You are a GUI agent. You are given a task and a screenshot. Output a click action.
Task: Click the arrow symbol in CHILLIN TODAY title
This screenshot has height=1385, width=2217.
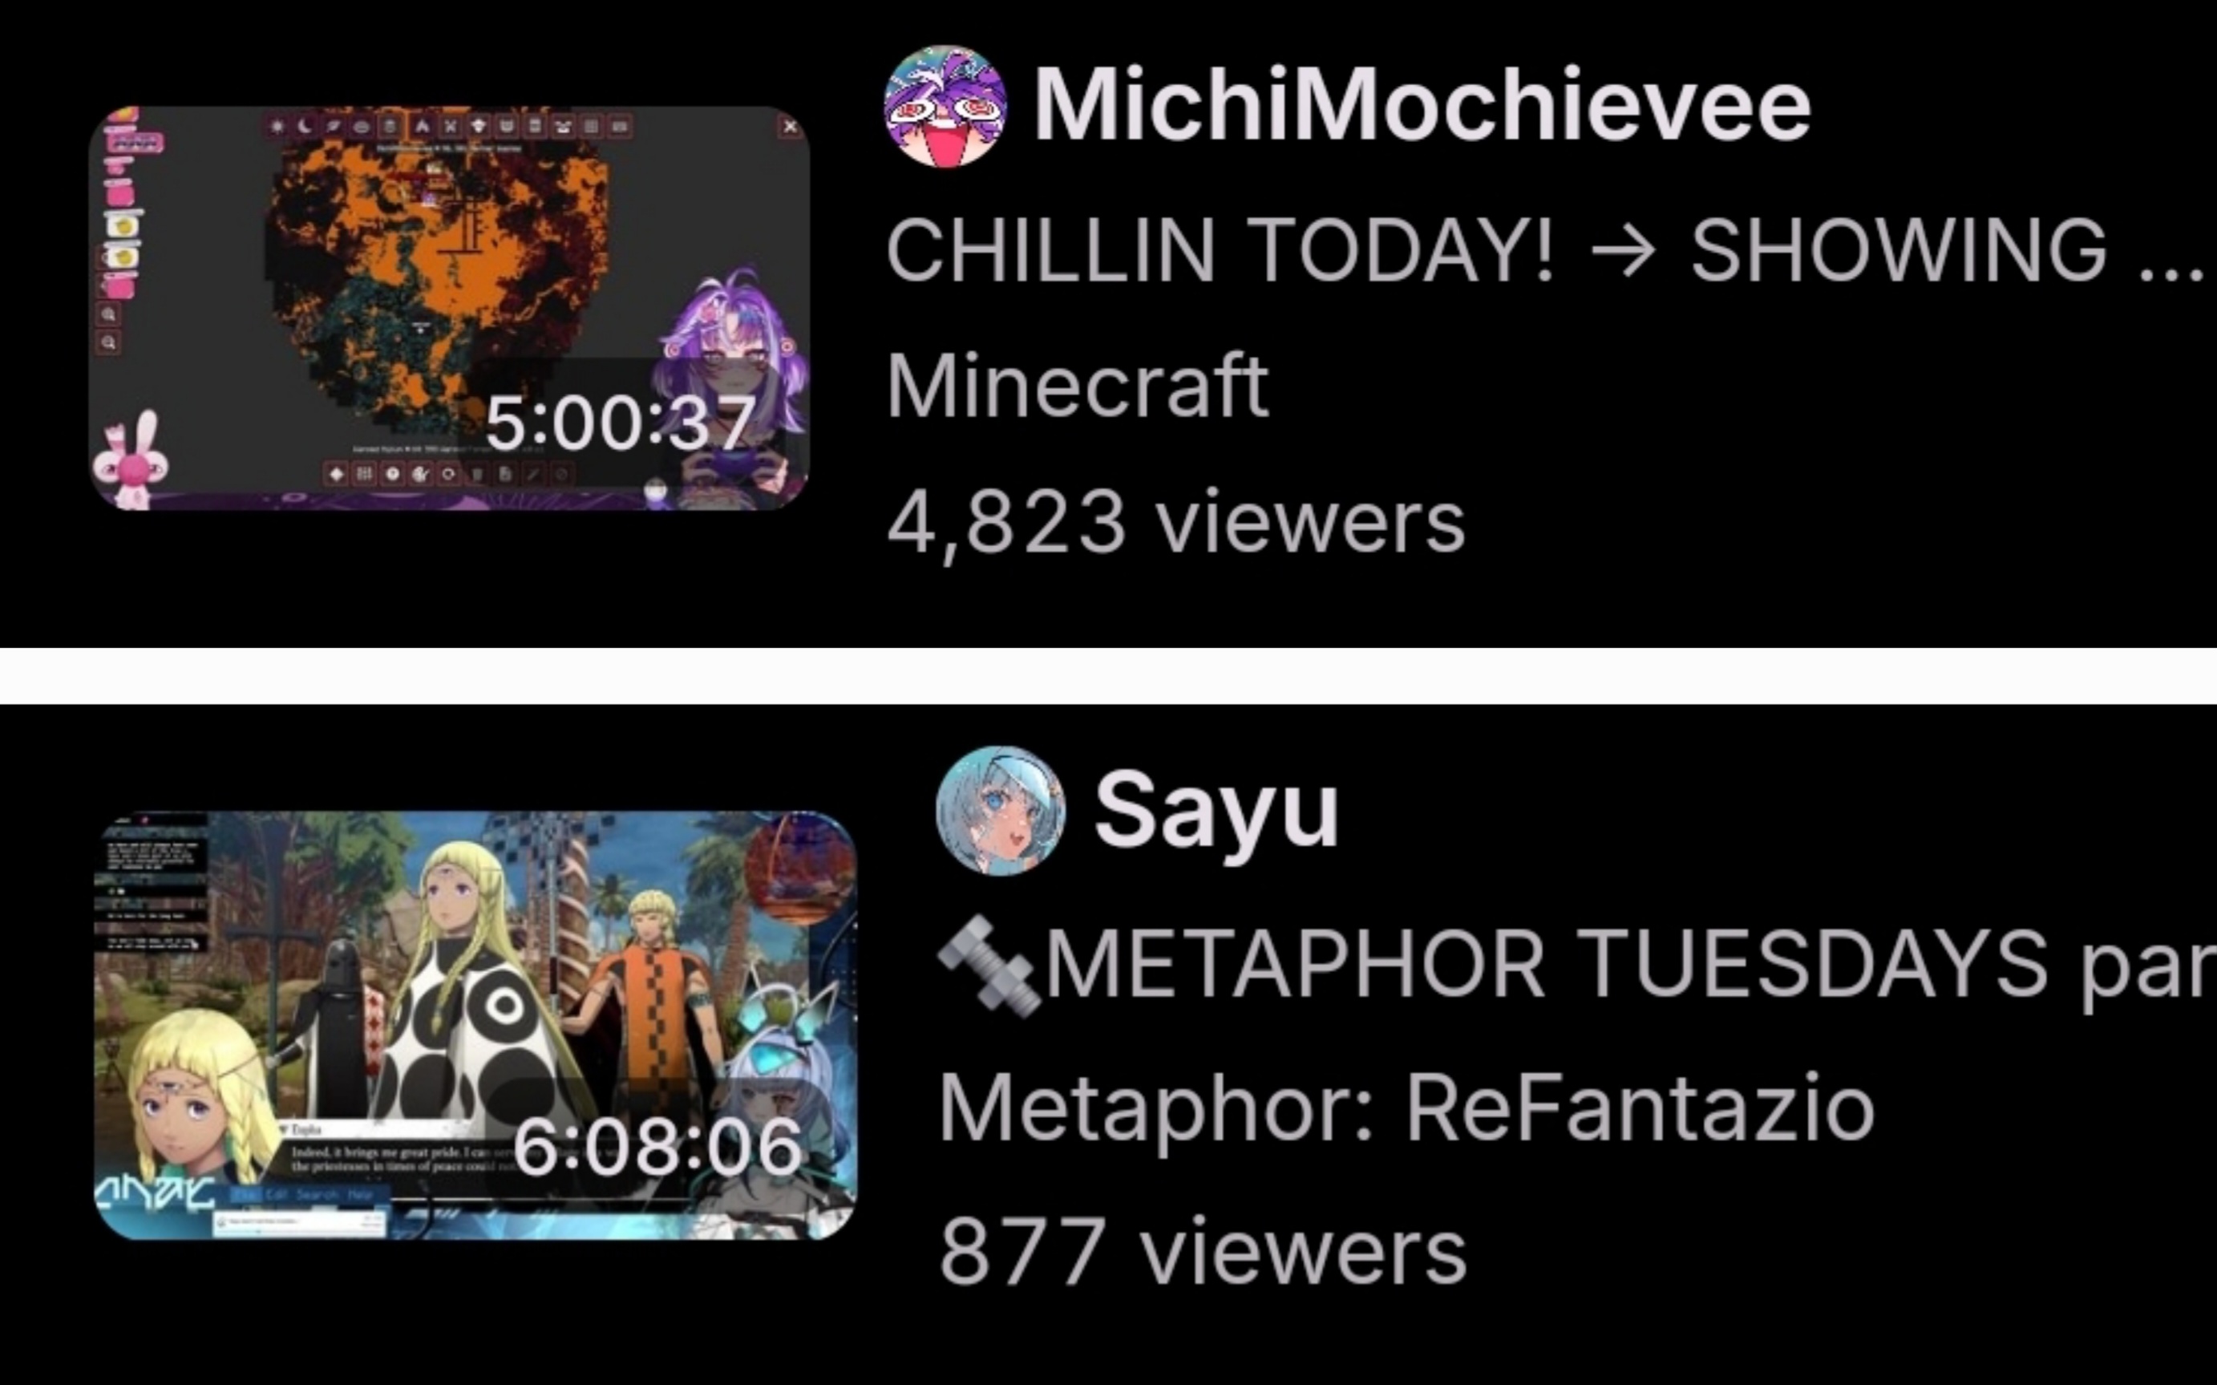tap(1623, 250)
